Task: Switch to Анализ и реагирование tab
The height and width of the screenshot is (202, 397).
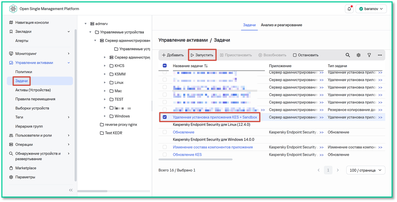Action: click(281, 25)
